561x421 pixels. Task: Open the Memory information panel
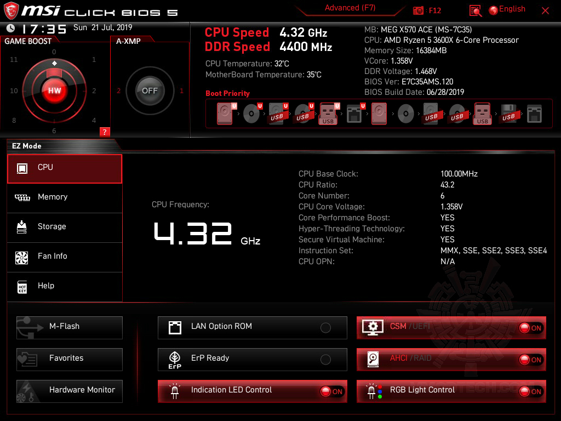point(65,197)
